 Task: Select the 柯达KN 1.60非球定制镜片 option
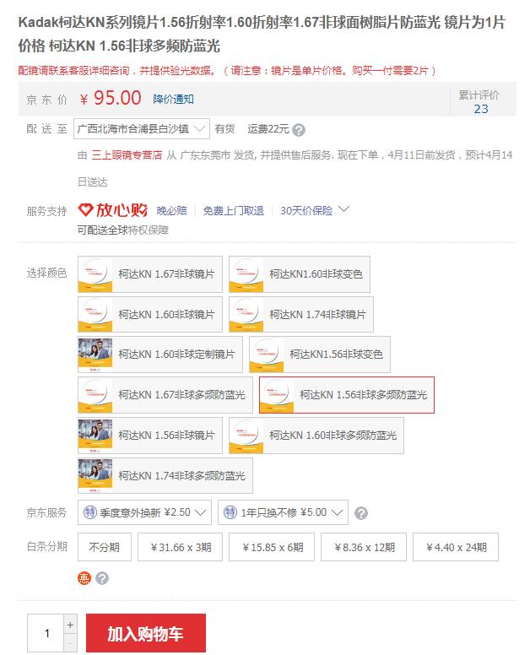click(160, 355)
